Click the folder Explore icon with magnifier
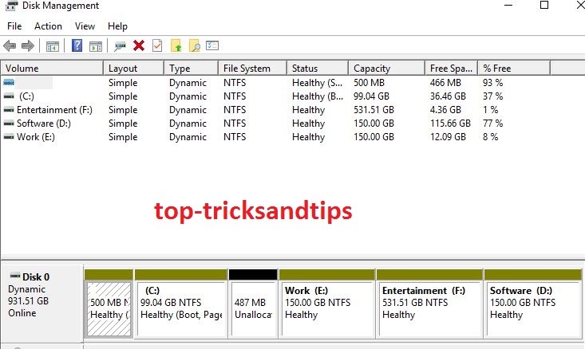The width and height of the screenshot is (585, 349). (x=195, y=45)
